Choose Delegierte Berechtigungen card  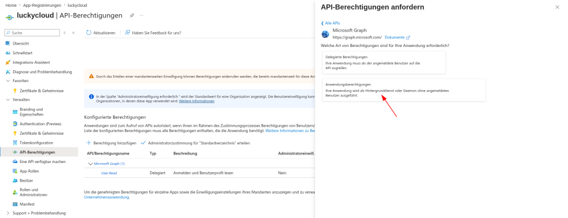[x=384, y=62]
